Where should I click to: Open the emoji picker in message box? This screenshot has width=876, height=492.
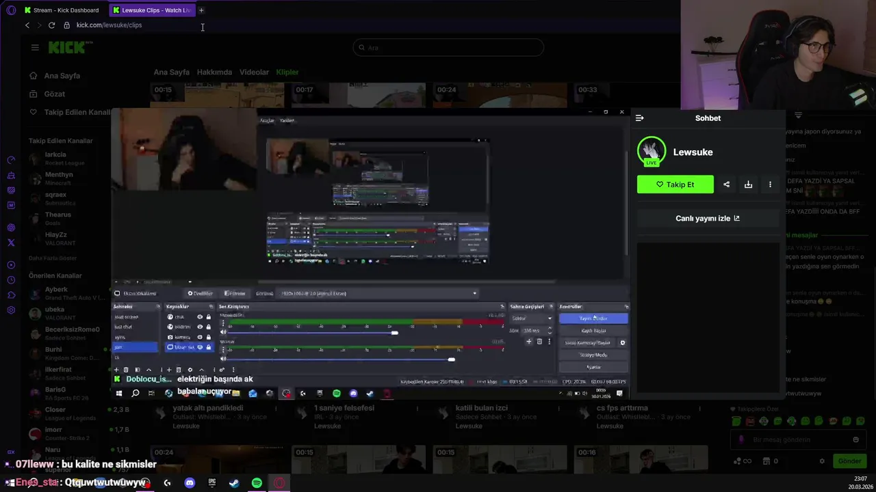click(x=855, y=439)
